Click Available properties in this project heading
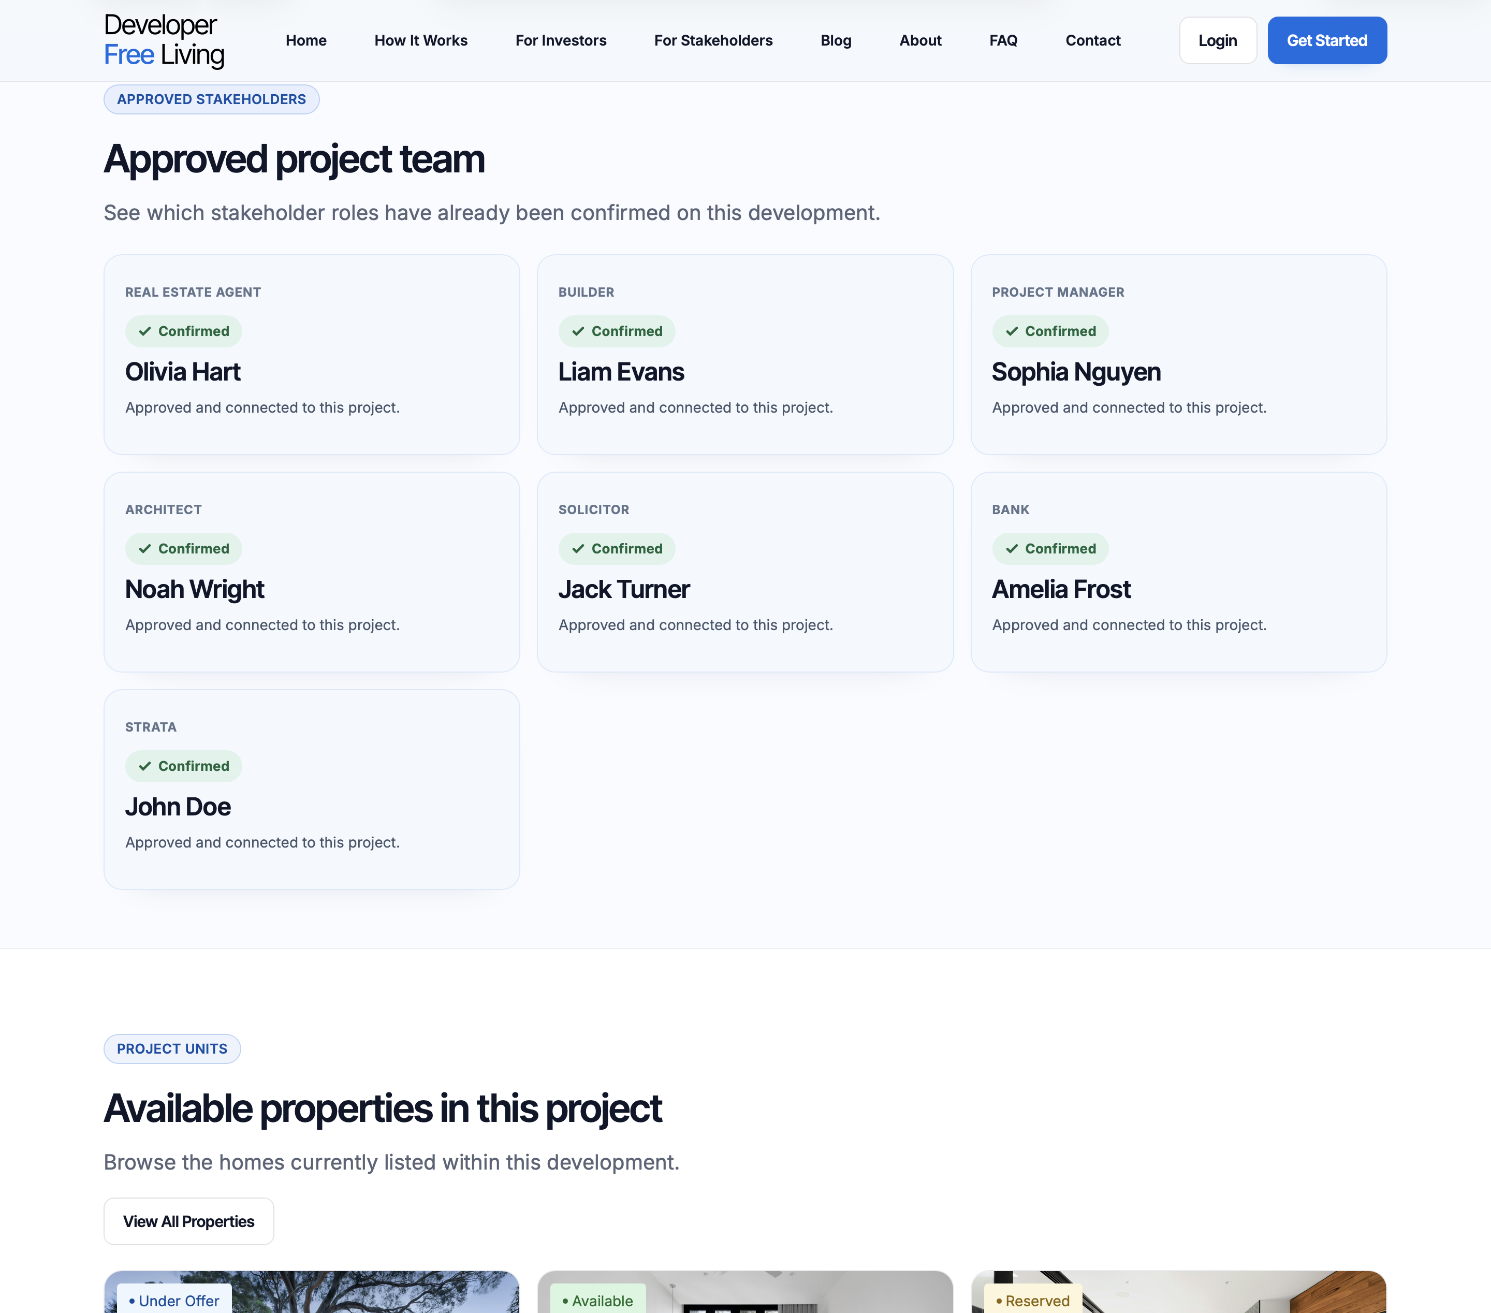This screenshot has width=1491, height=1313. (x=382, y=1110)
